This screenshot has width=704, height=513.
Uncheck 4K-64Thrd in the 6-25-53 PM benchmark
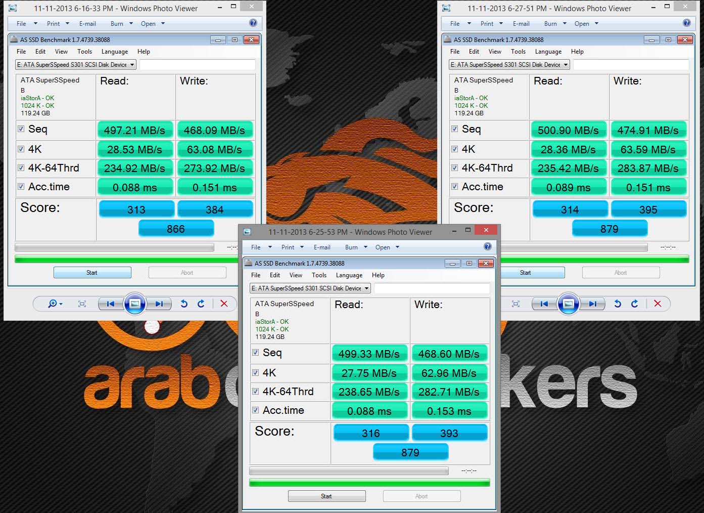click(256, 392)
